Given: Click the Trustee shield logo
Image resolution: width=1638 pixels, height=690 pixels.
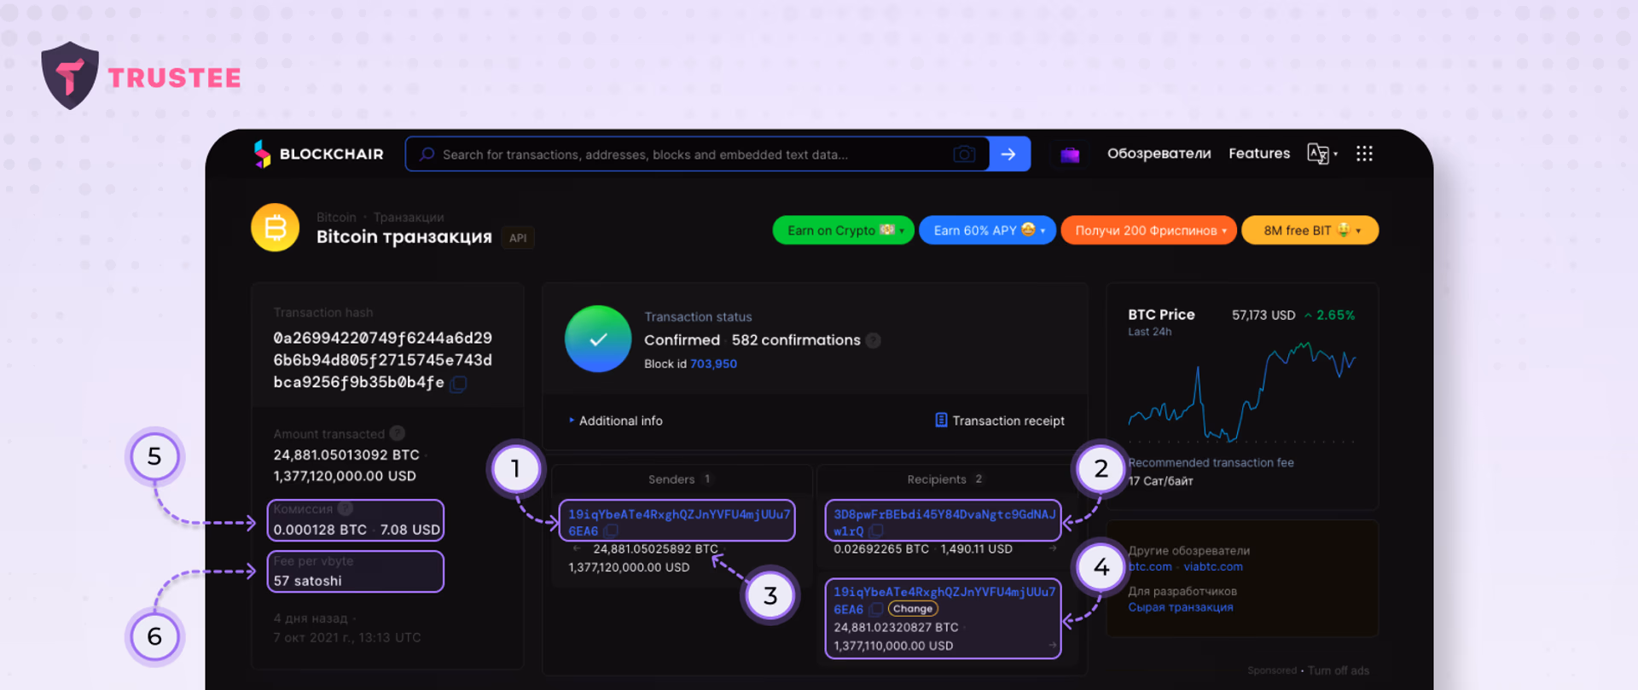Looking at the screenshot, I should coord(70,76).
